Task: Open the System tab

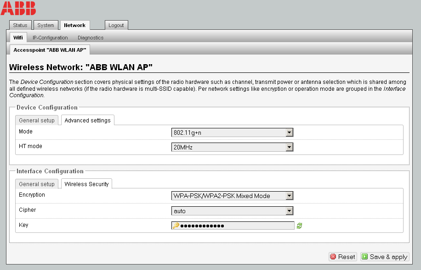Action: pos(46,25)
